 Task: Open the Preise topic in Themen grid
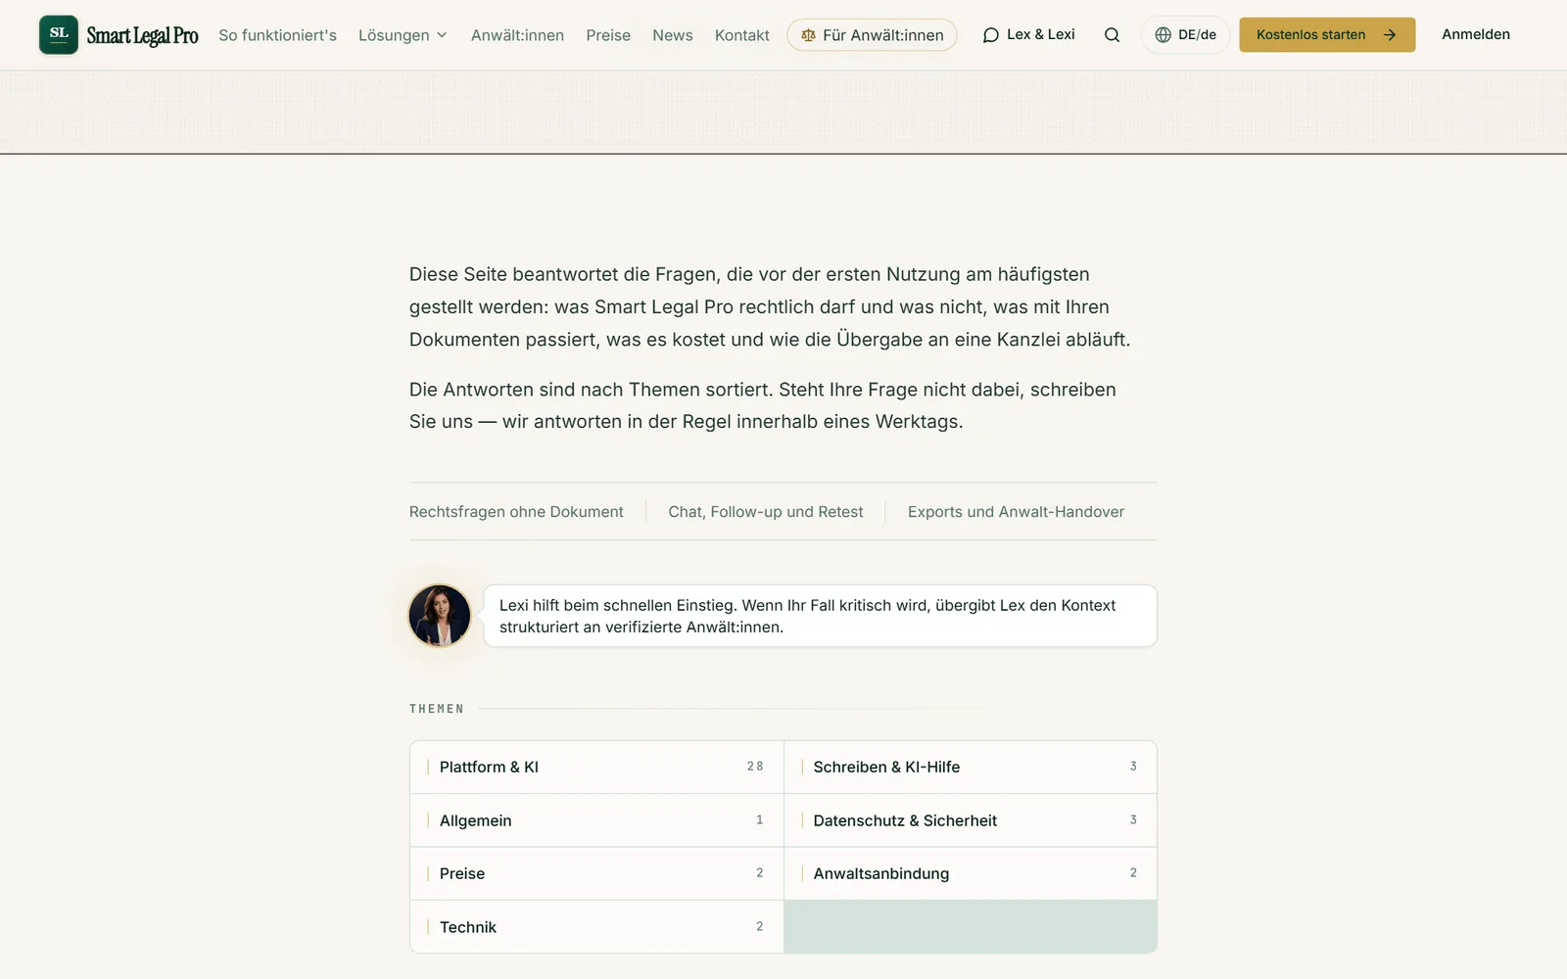coord(596,873)
